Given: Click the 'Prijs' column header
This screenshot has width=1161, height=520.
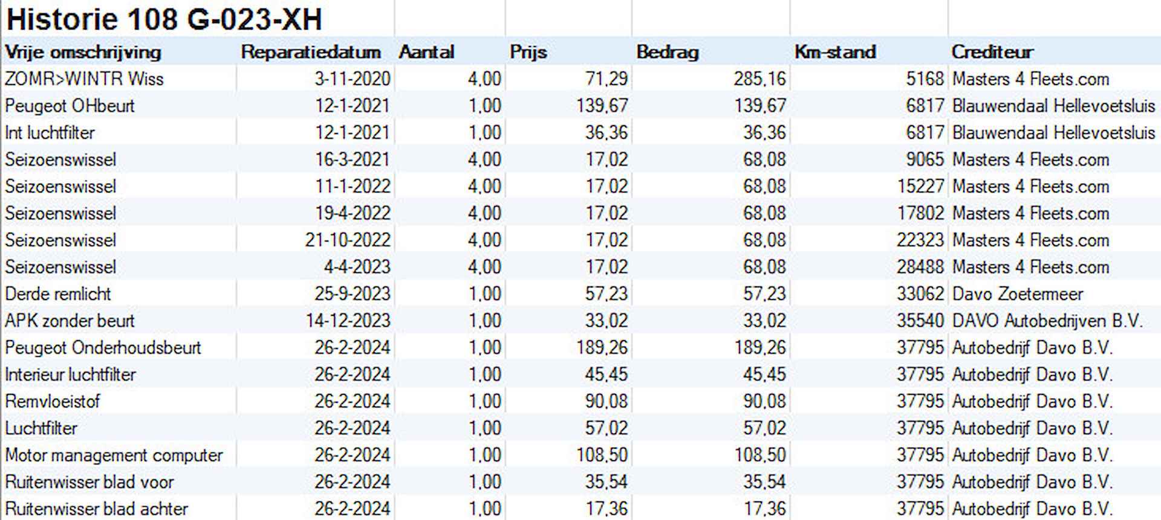Looking at the screenshot, I should (528, 52).
